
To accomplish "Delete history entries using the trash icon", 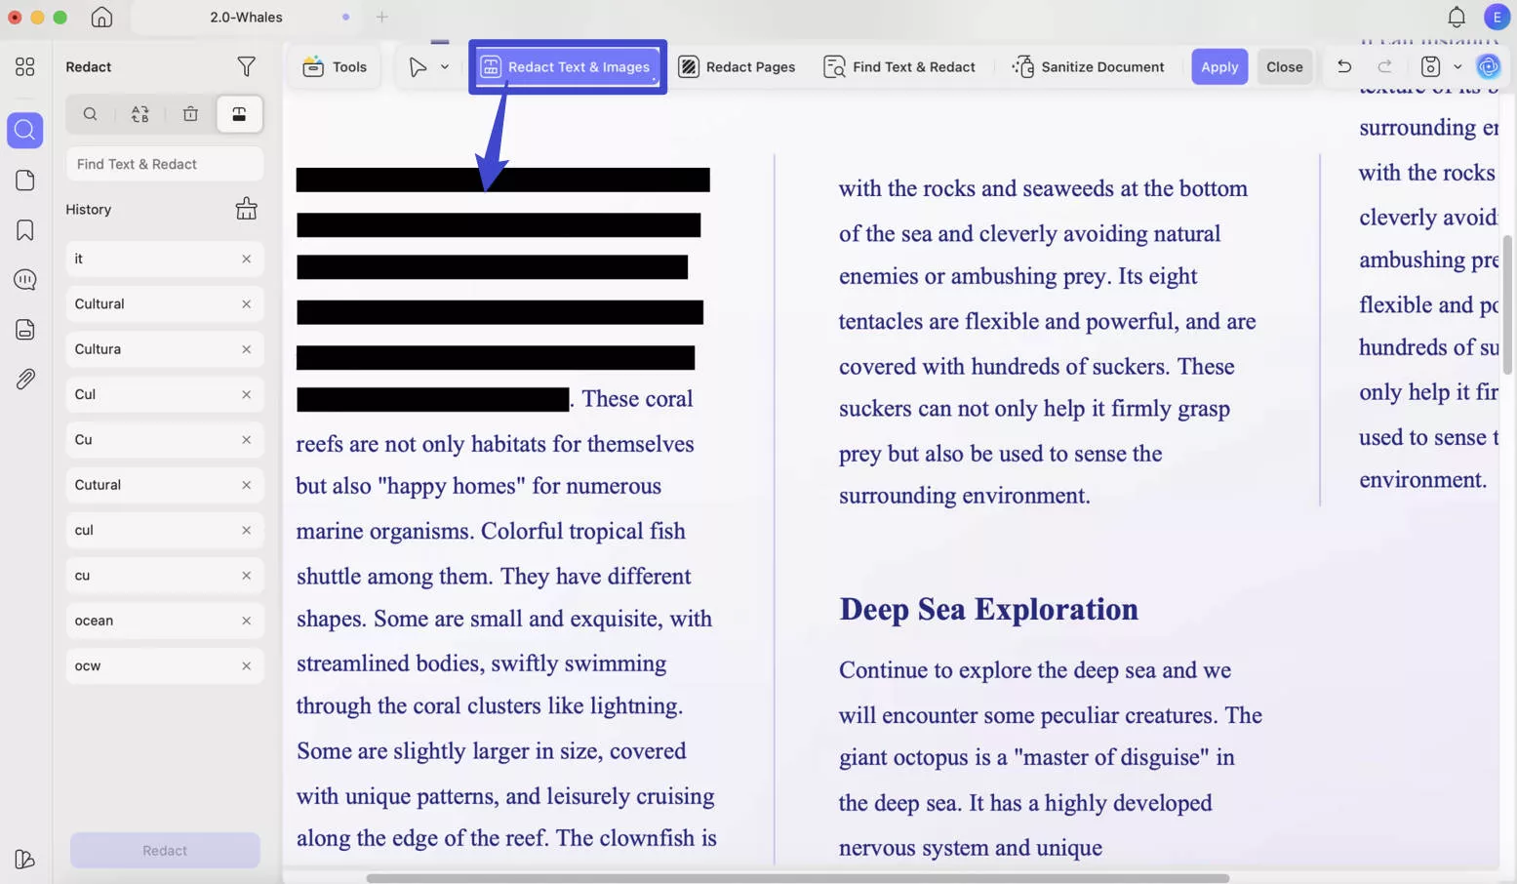I will click(x=190, y=114).
